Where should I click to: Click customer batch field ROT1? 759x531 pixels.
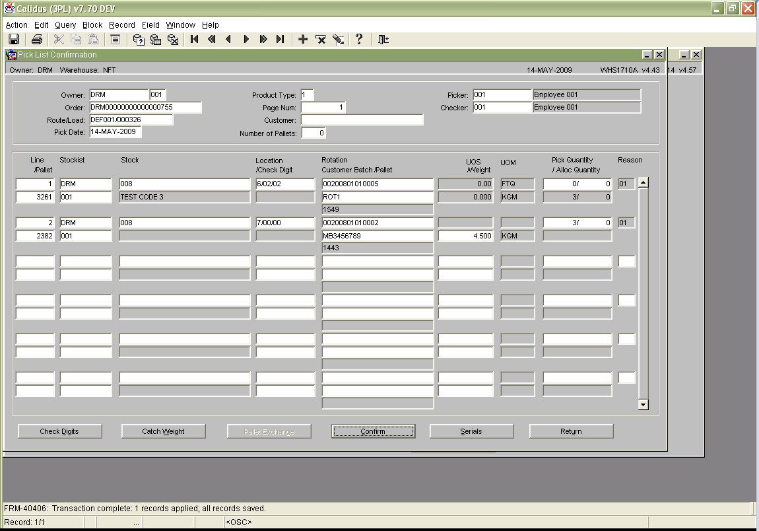[378, 197]
